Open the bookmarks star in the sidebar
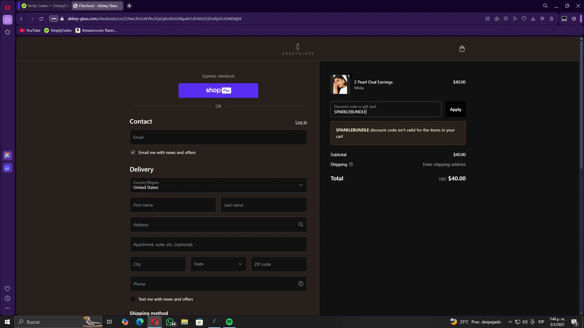 click(7, 32)
